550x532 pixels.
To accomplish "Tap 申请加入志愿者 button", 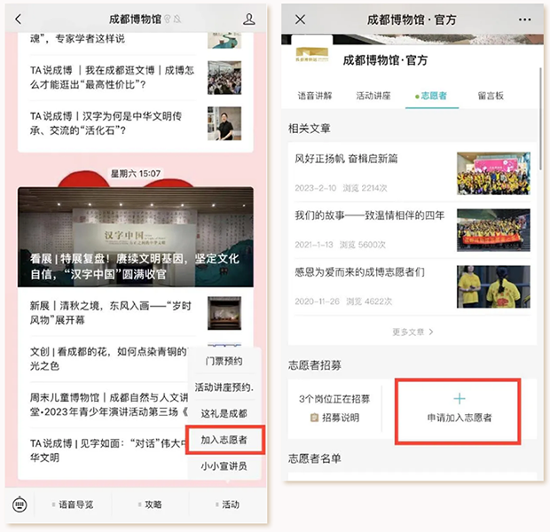I will click(458, 411).
